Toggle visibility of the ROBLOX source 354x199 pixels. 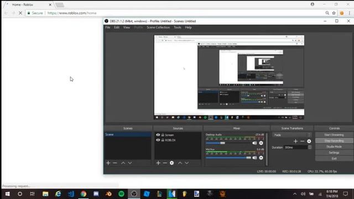coord(158,140)
